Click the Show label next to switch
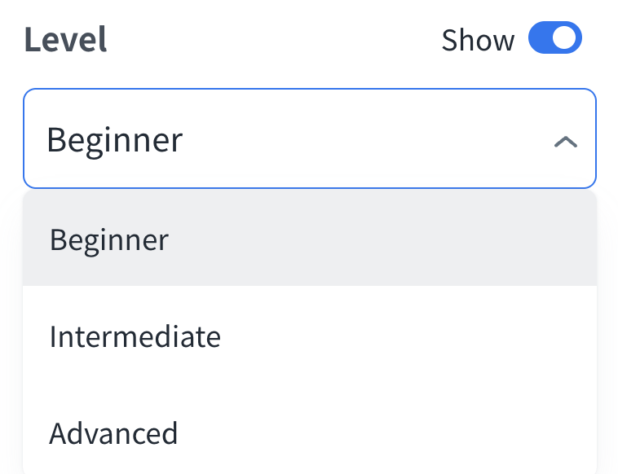 [x=478, y=40]
